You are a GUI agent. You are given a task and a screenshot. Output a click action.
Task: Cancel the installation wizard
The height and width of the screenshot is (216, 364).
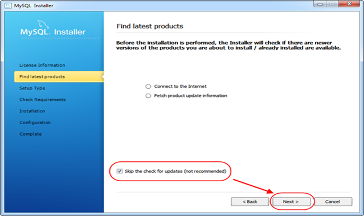pyautogui.click(x=333, y=202)
